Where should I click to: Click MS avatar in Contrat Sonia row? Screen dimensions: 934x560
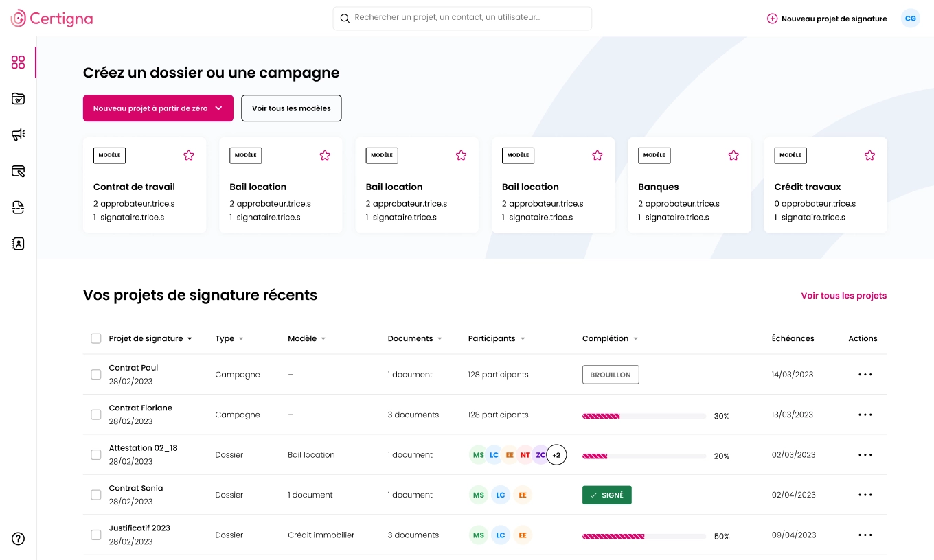(479, 495)
